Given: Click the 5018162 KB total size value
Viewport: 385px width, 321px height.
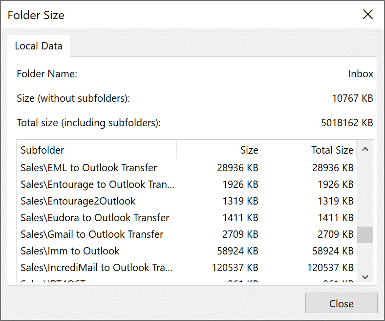Looking at the screenshot, I should pos(347,122).
